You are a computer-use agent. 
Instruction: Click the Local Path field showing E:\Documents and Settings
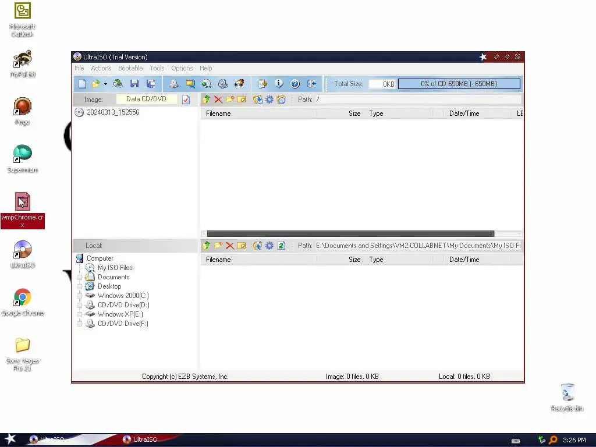point(418,246)
